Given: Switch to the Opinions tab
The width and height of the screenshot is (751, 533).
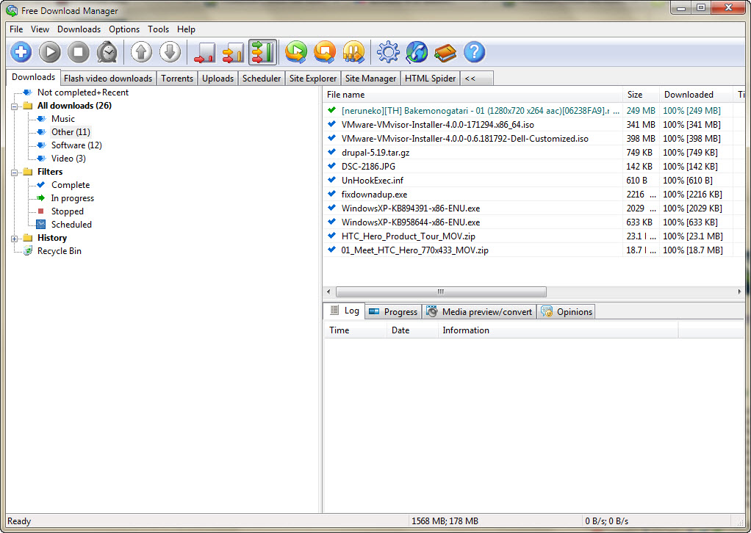Looking at the screenshot, I should pos(566,312).
